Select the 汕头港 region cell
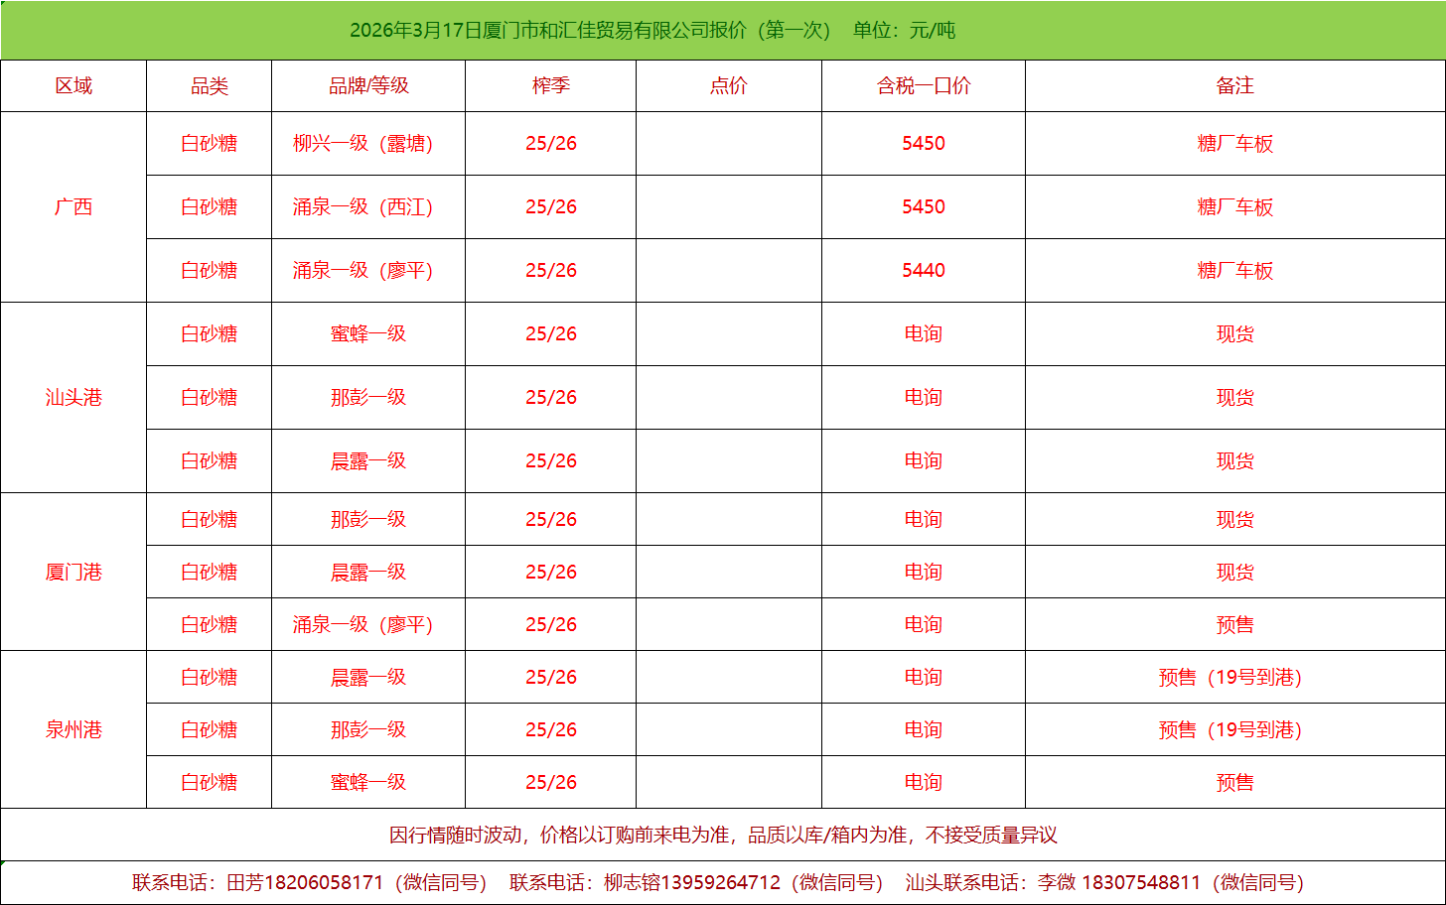This screenshot has width=1446, height=905. tap(73, 398)
